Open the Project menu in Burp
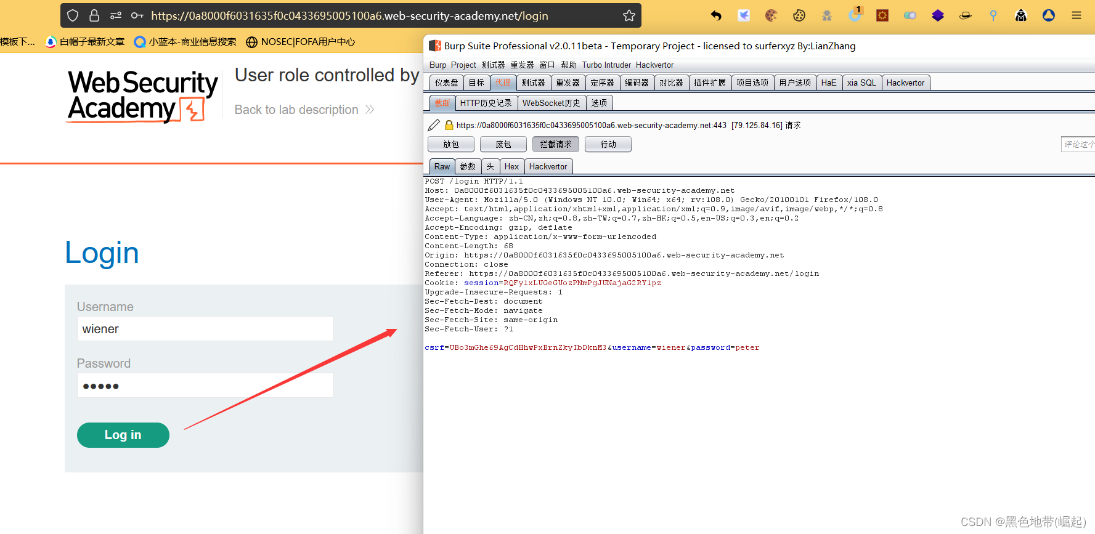Image resolution: width=1095 pixels, height=534 pixels. coord(463,65)
